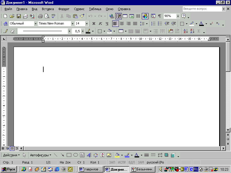Pick the font color (red A) button
Viewport: 231px width, 173px height.
click(x=201, y=24)
